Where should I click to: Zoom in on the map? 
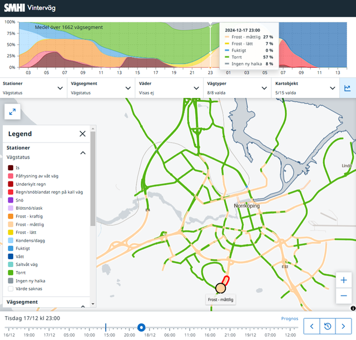click(344, 280)
